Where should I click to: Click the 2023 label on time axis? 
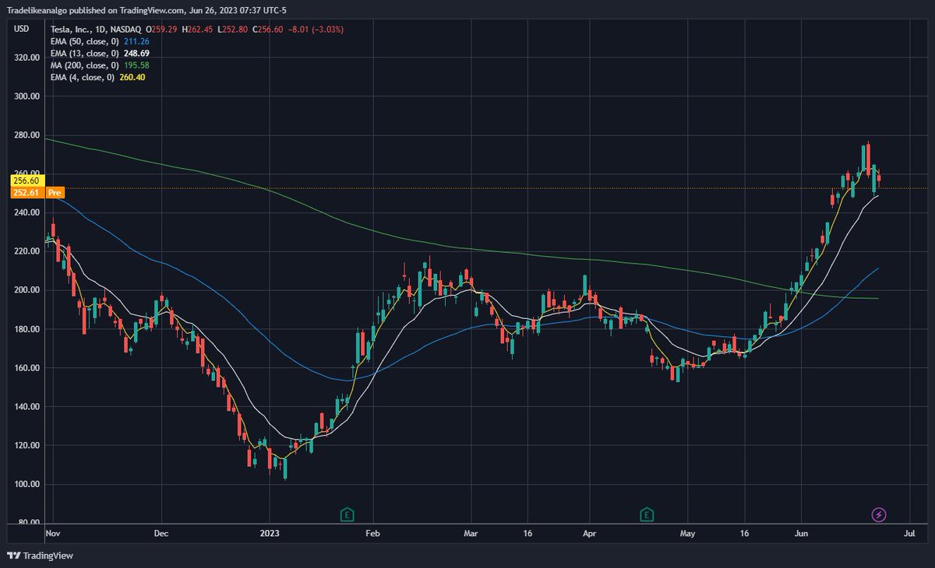[270, 535]
